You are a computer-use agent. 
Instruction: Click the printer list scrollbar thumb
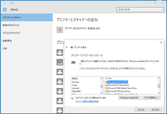[159, 86]
